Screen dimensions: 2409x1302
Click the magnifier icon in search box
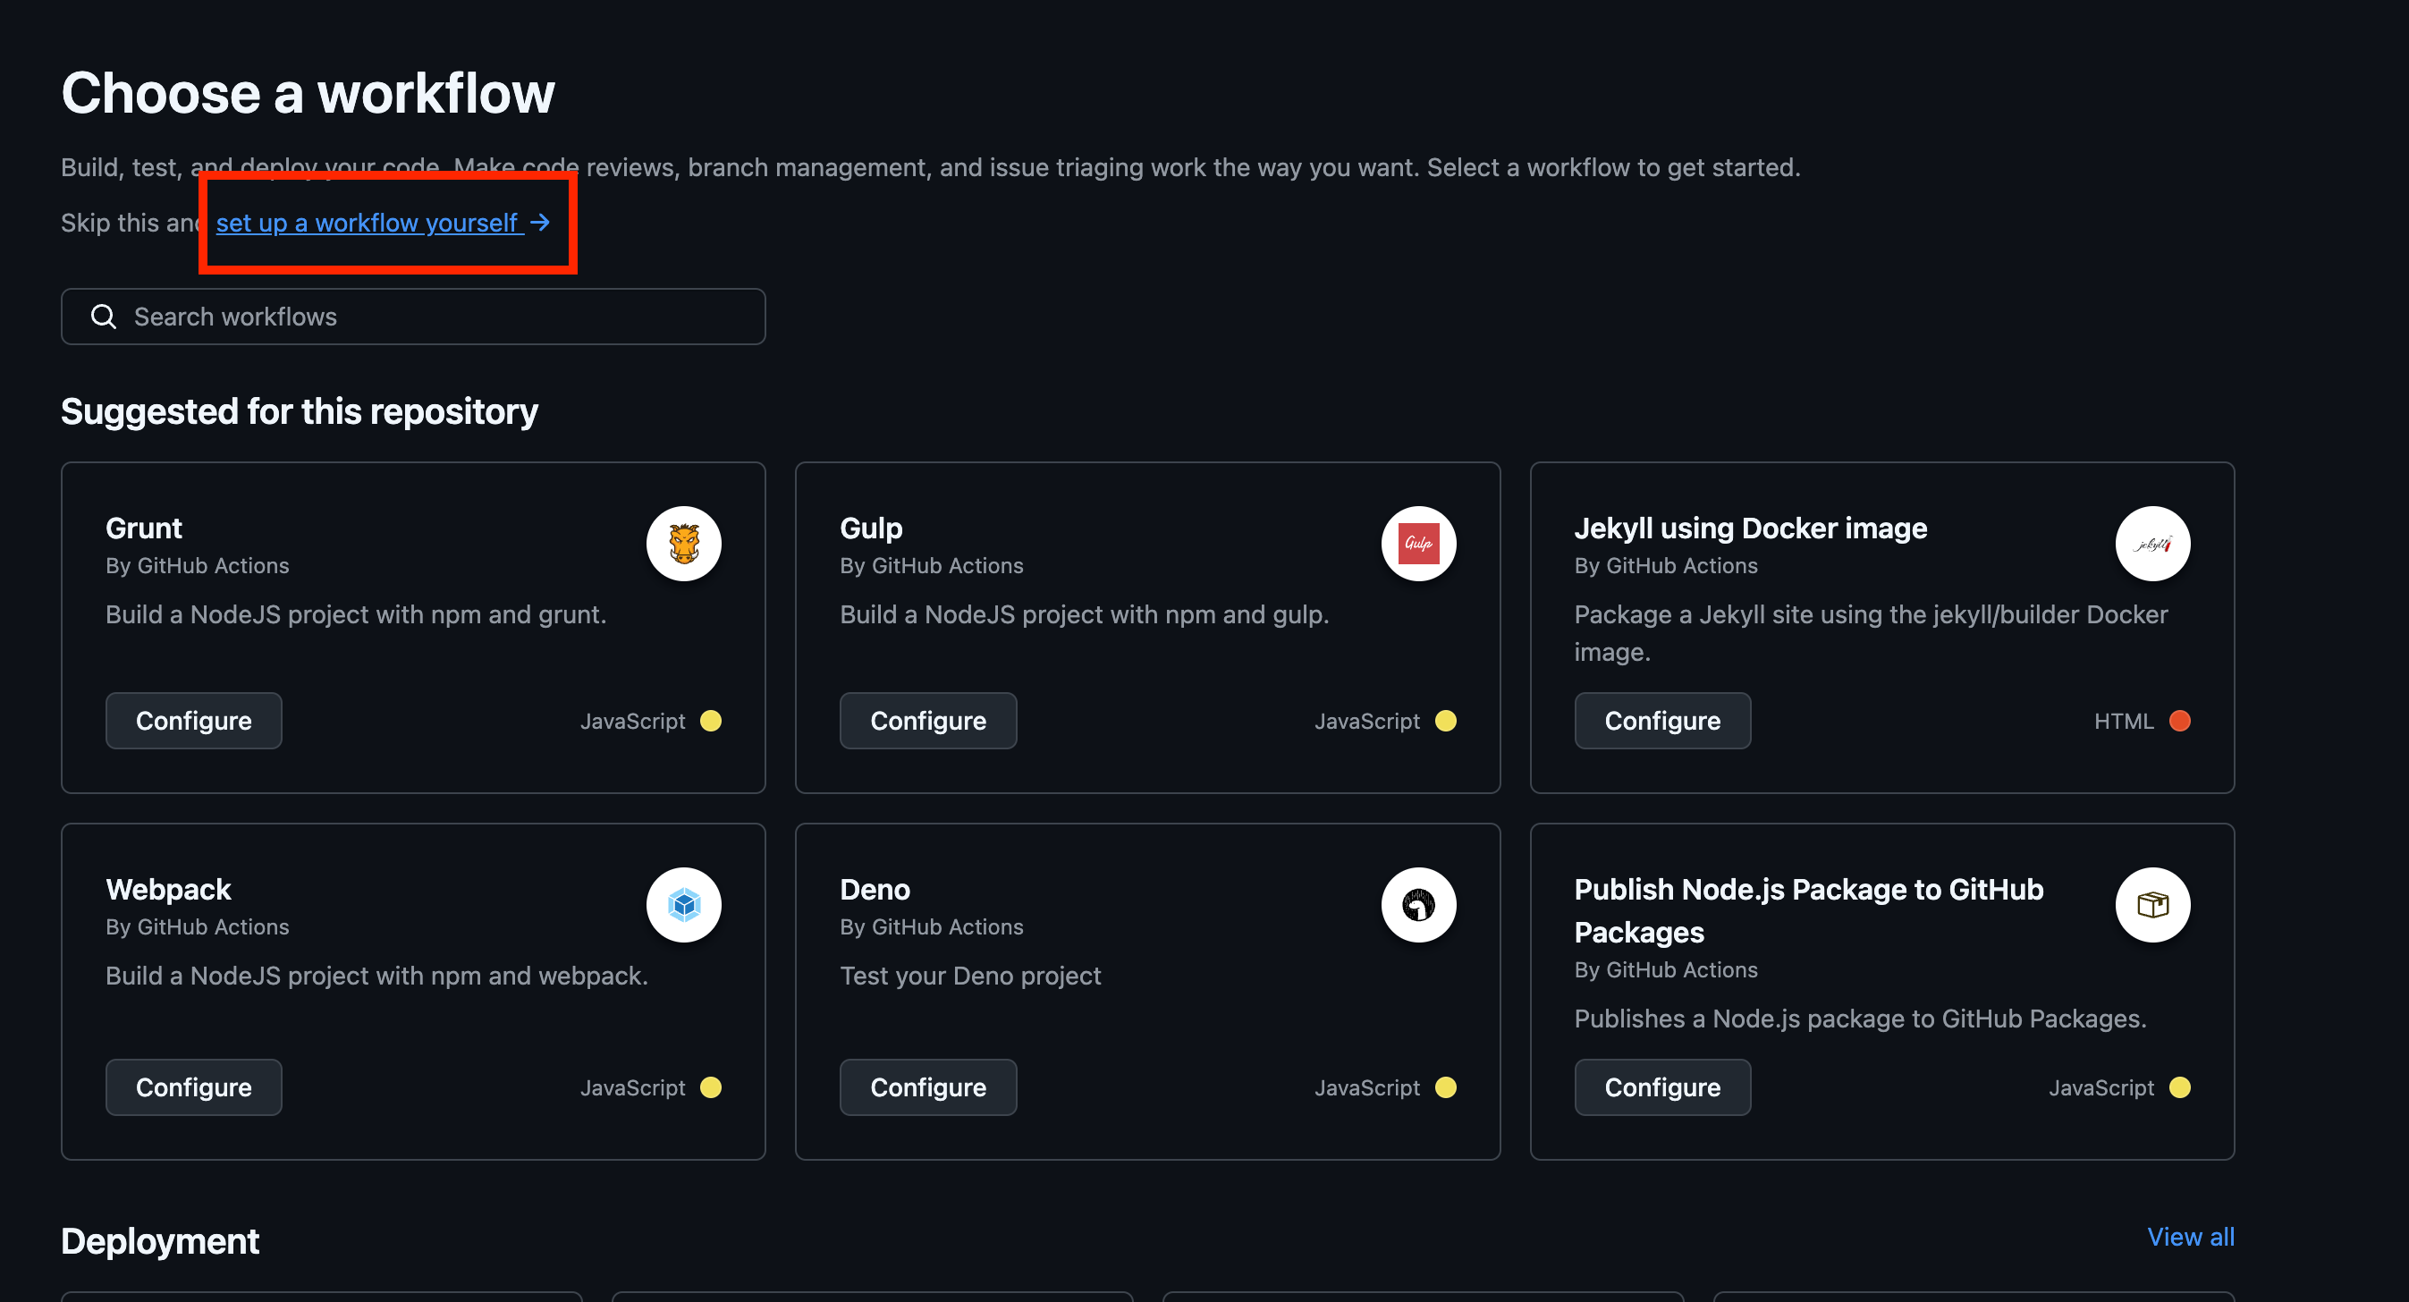tap(104, 317)
